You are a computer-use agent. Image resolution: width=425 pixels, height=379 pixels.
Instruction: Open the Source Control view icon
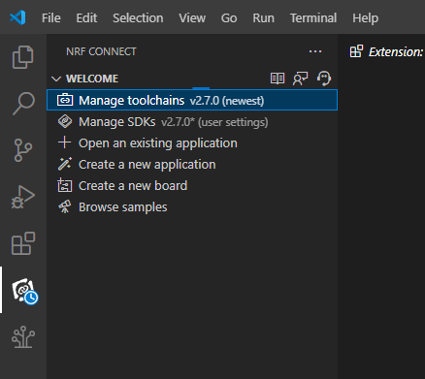pyautogui.click(x=23, y=150)
